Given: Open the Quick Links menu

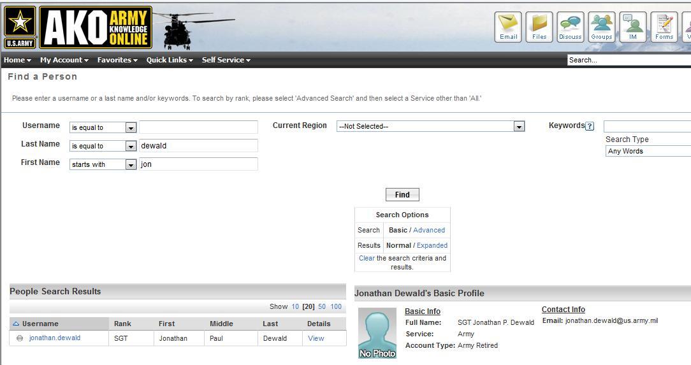Looking at the screenshot, I should point(170,60).
